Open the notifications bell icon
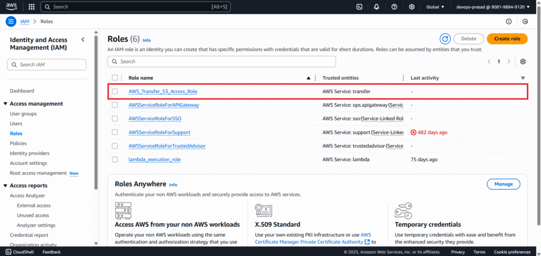The image size is (541, 256). point(377,6)
